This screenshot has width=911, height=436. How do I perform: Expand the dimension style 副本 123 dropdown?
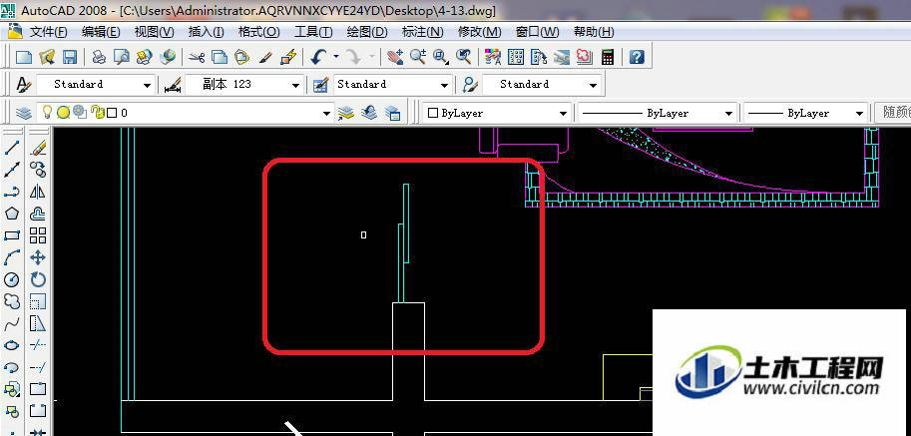click(x=296, y=85)
